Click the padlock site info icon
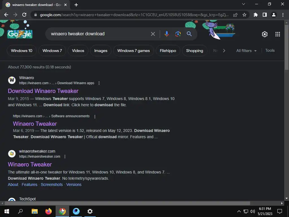289x217 pixels. 36,15
